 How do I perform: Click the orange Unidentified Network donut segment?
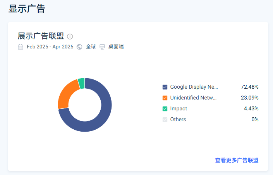point(65,95)
